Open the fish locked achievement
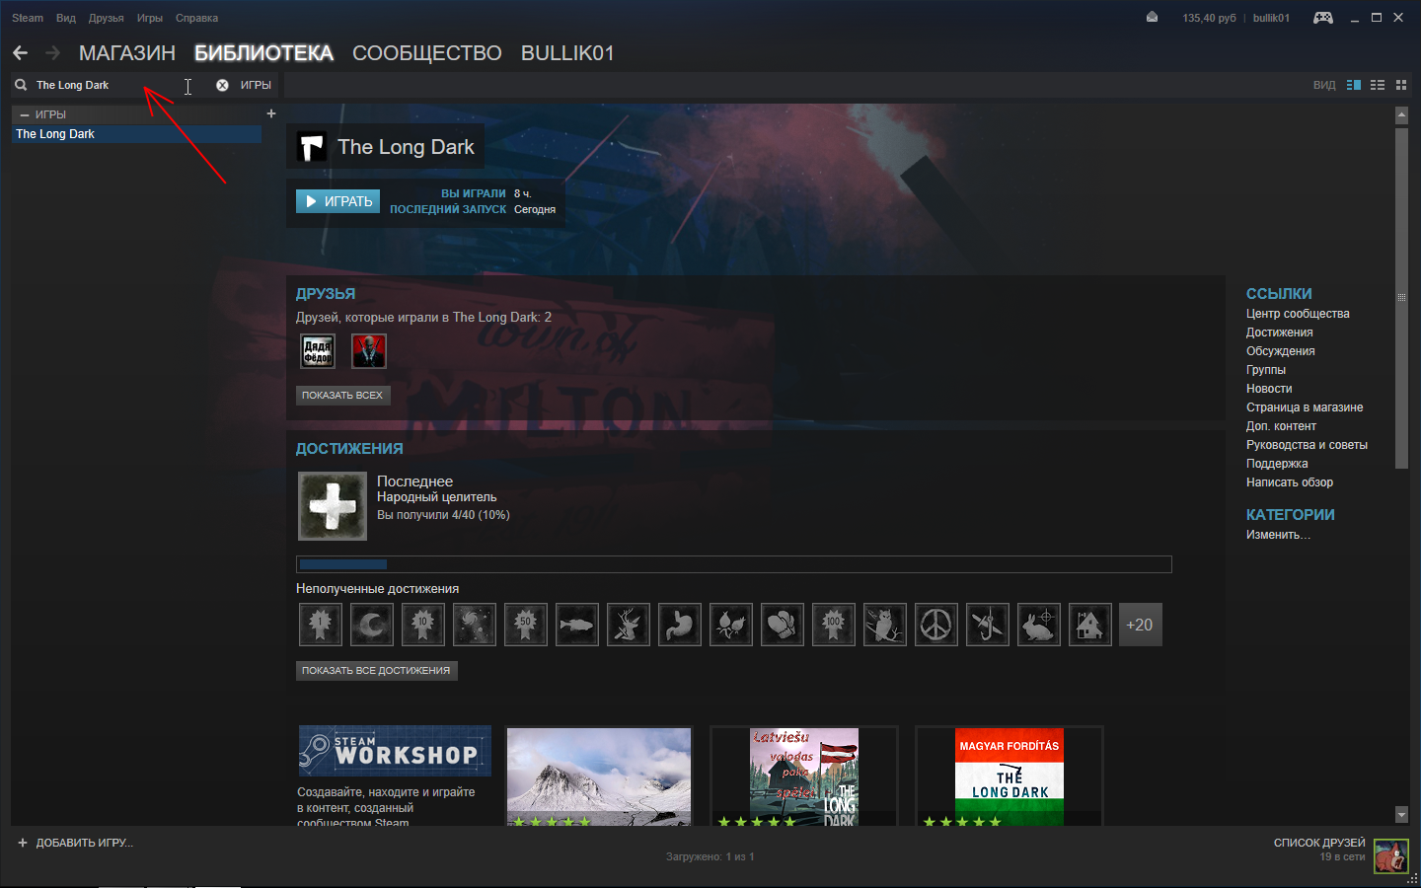 (x=576, y=625)
